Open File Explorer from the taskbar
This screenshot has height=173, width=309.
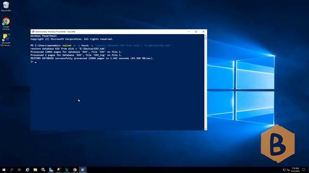(x=35, y=170)
